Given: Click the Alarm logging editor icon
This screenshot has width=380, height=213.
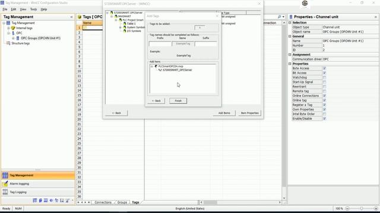Looking at the screenshot, I should coord(5,184).
